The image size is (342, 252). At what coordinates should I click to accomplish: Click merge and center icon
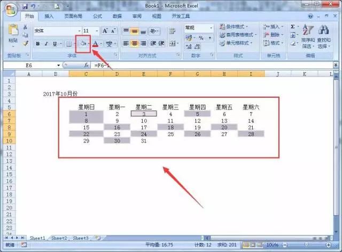pos(172,43)
